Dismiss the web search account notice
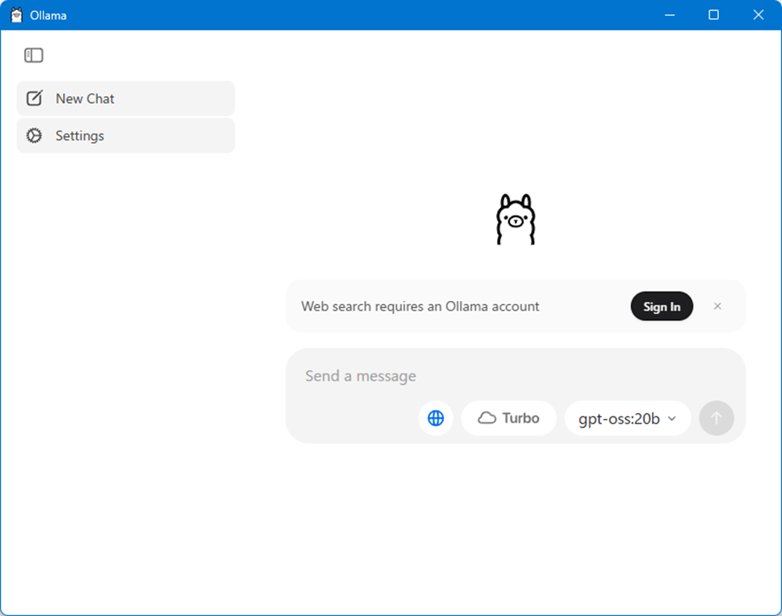Viewport: 782px width, 616px height. (x=718, y=306)
